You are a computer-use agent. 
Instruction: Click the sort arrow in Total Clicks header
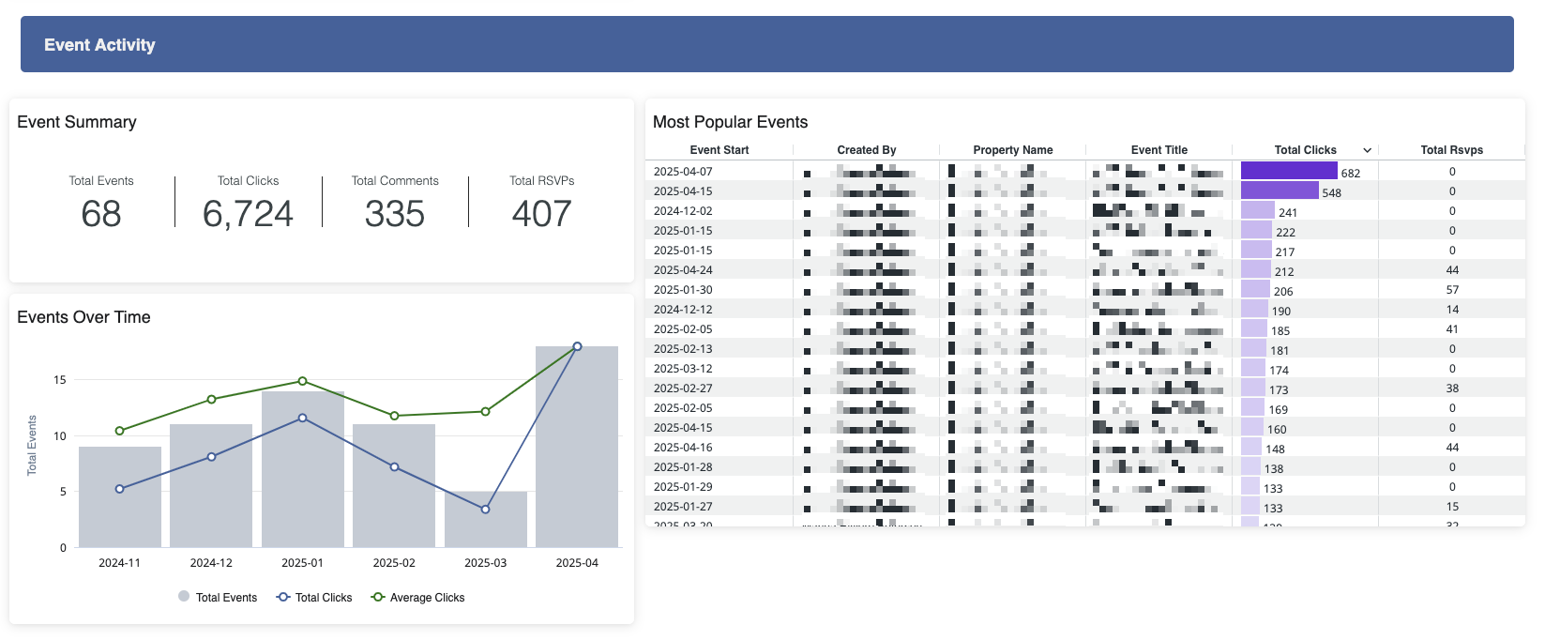(1367, 150)
